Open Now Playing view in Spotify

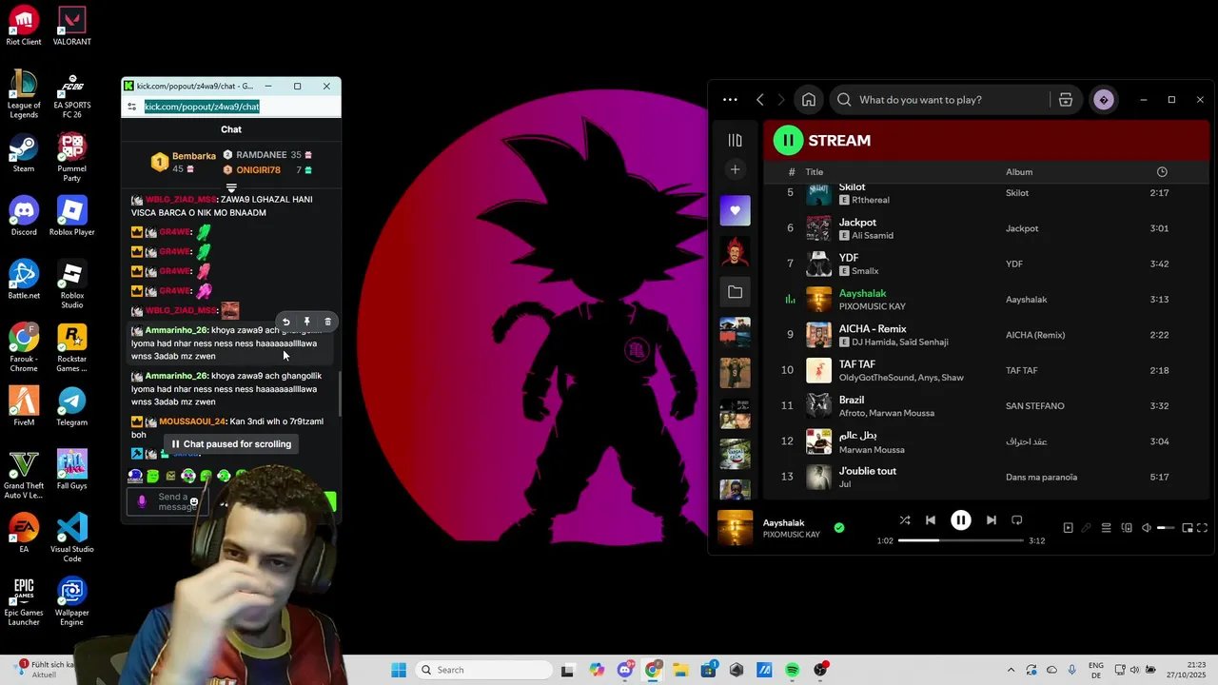tap(1068, 528)
